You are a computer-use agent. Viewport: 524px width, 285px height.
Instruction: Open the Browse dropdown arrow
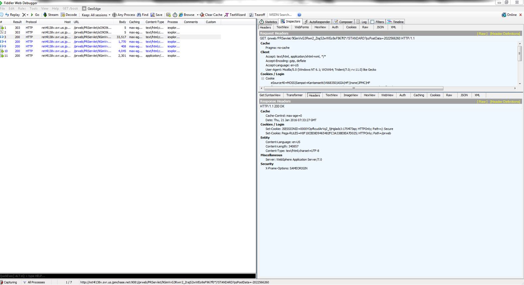coord(197,15)
